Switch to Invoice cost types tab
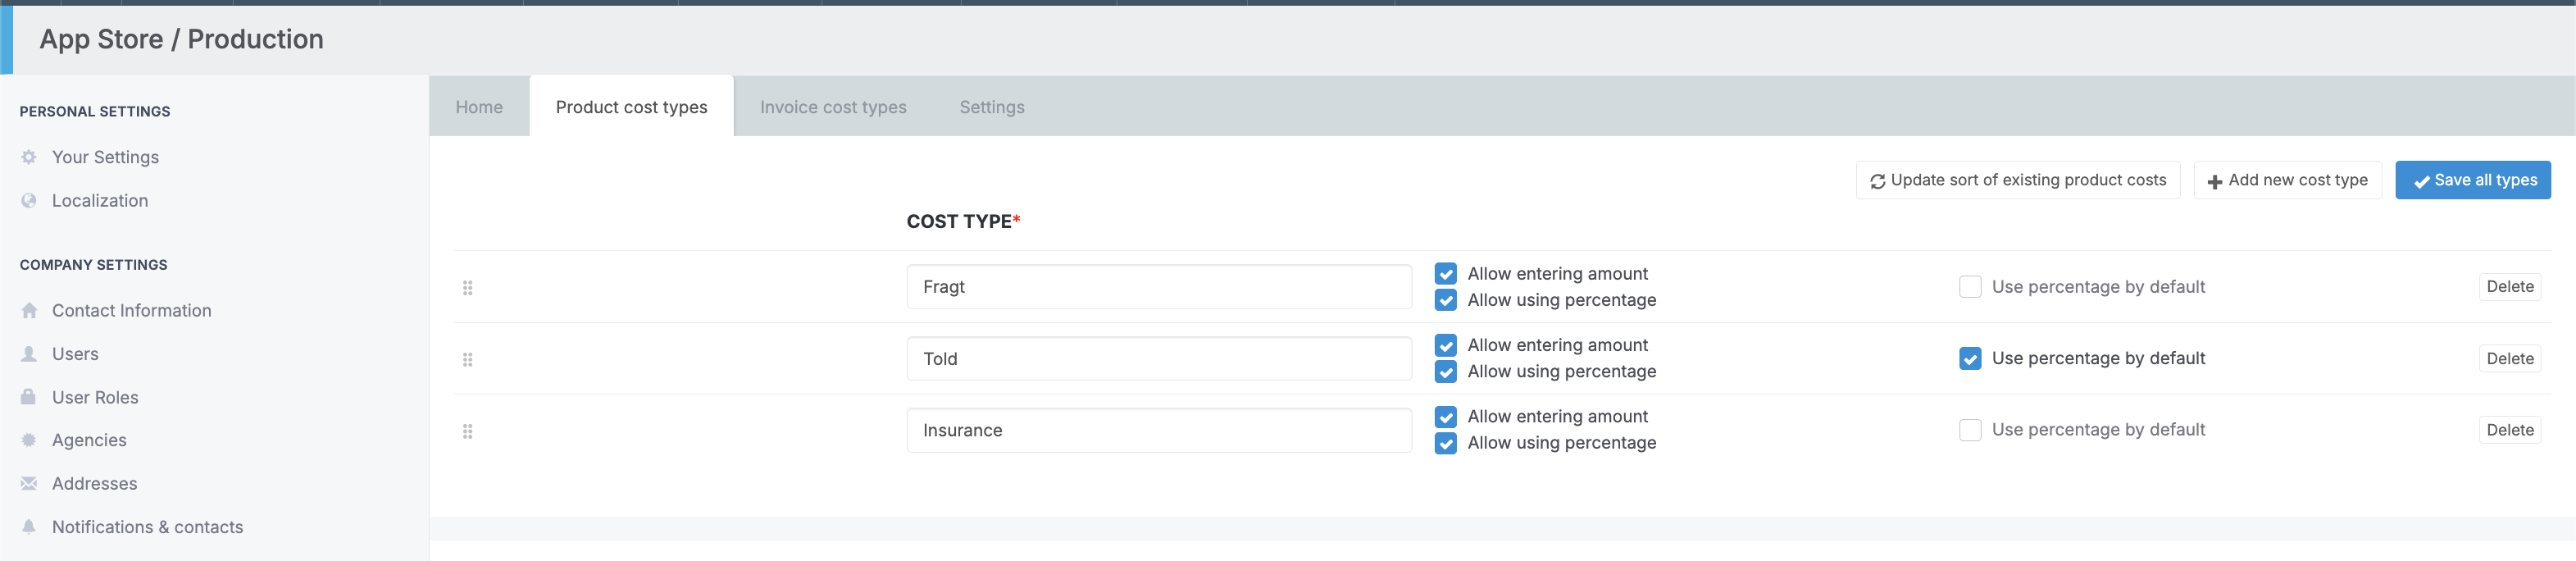 pos(832,107)
